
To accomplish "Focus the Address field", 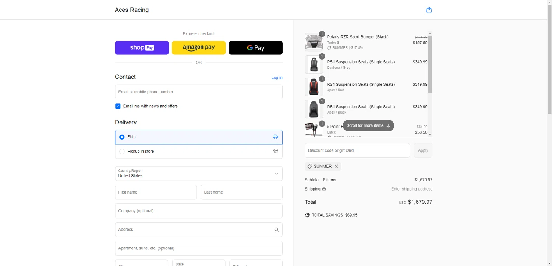I will (199, 230).
